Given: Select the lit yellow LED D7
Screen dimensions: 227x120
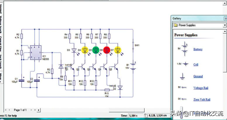Looking at the screenshot, I should [118, 50].
